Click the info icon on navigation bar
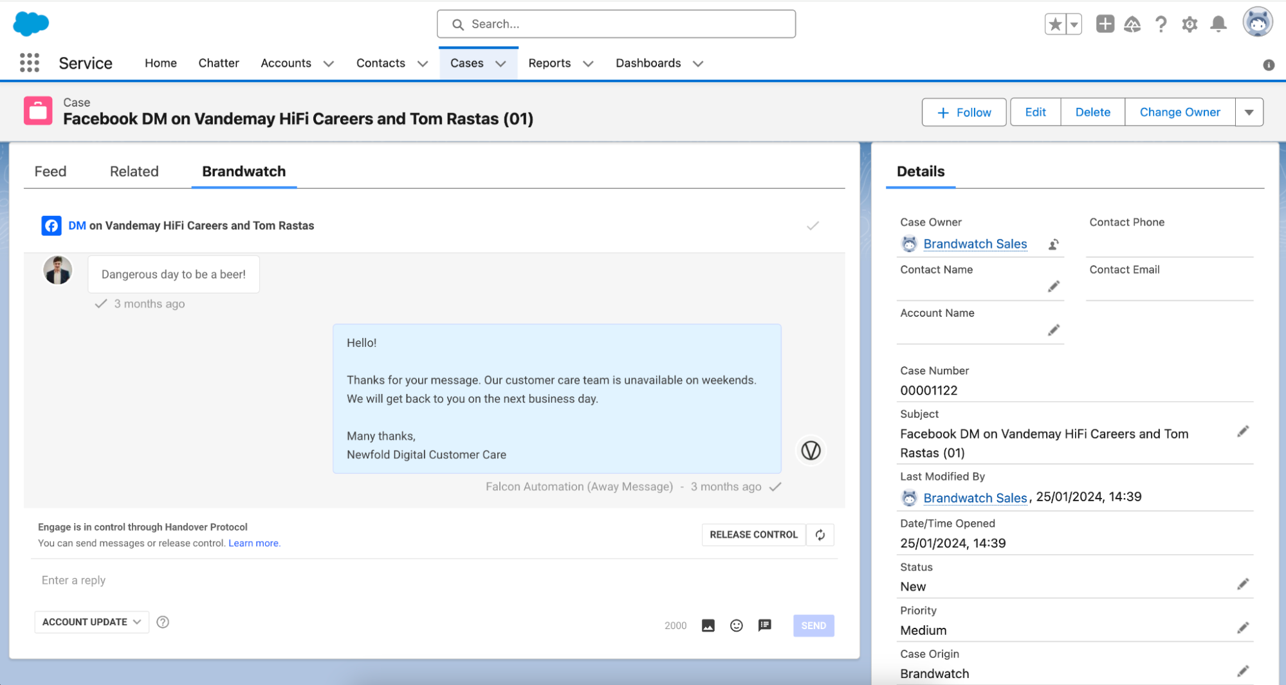1286x685 pixels. click(1269, 65)
